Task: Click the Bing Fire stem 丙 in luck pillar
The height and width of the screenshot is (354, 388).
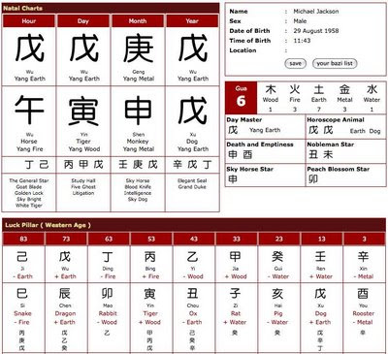Action: click(150, 257)
